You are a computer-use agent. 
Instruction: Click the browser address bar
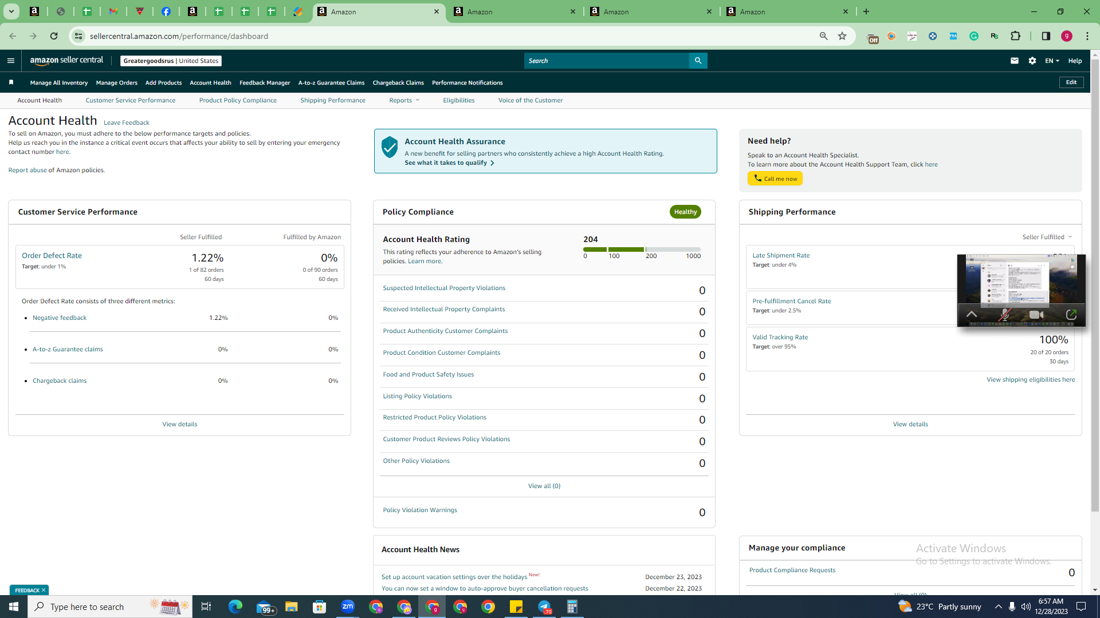(x=447, y=36)
